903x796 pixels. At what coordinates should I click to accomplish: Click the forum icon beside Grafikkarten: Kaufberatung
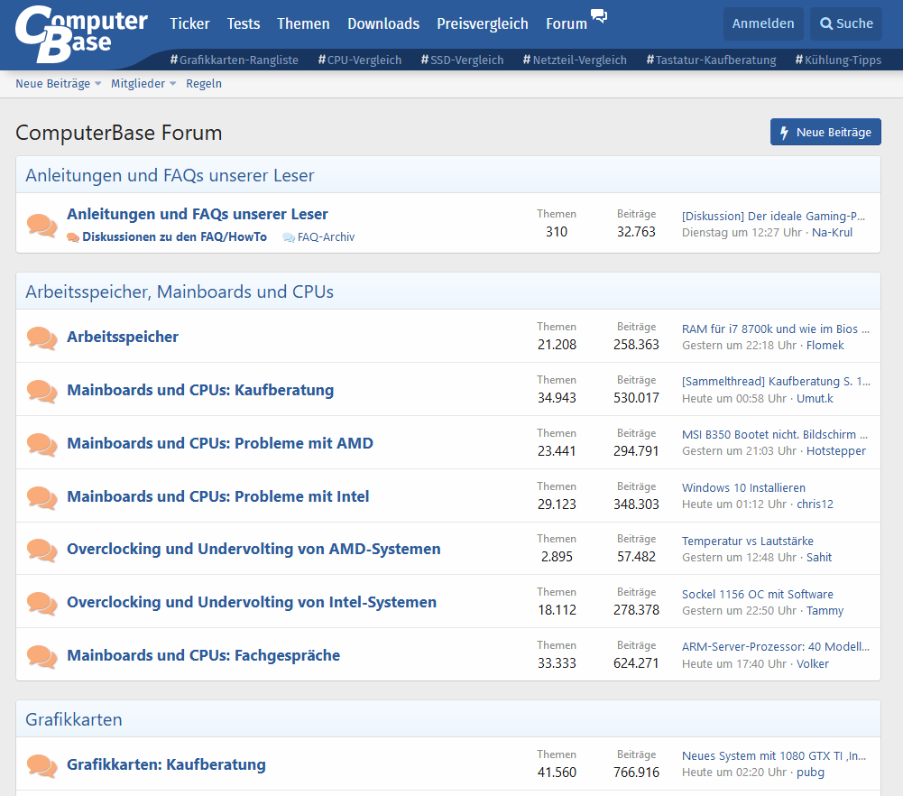(x=42, y=766)
